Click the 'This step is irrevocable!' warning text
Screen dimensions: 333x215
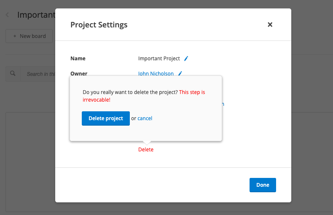coord(144,96)
